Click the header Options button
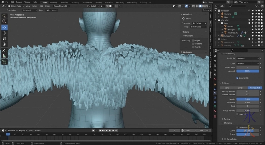The height and width of the screenshot is (145, 265). click(x=206, y=10)
